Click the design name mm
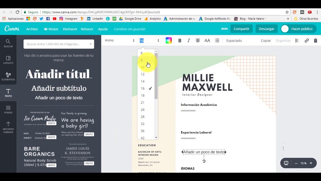This screenshot has width=321, height=181. (224, 29)
